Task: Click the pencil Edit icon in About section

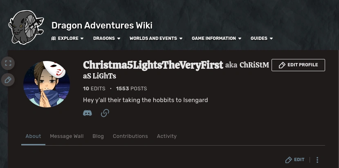Action: pos(289,160)
